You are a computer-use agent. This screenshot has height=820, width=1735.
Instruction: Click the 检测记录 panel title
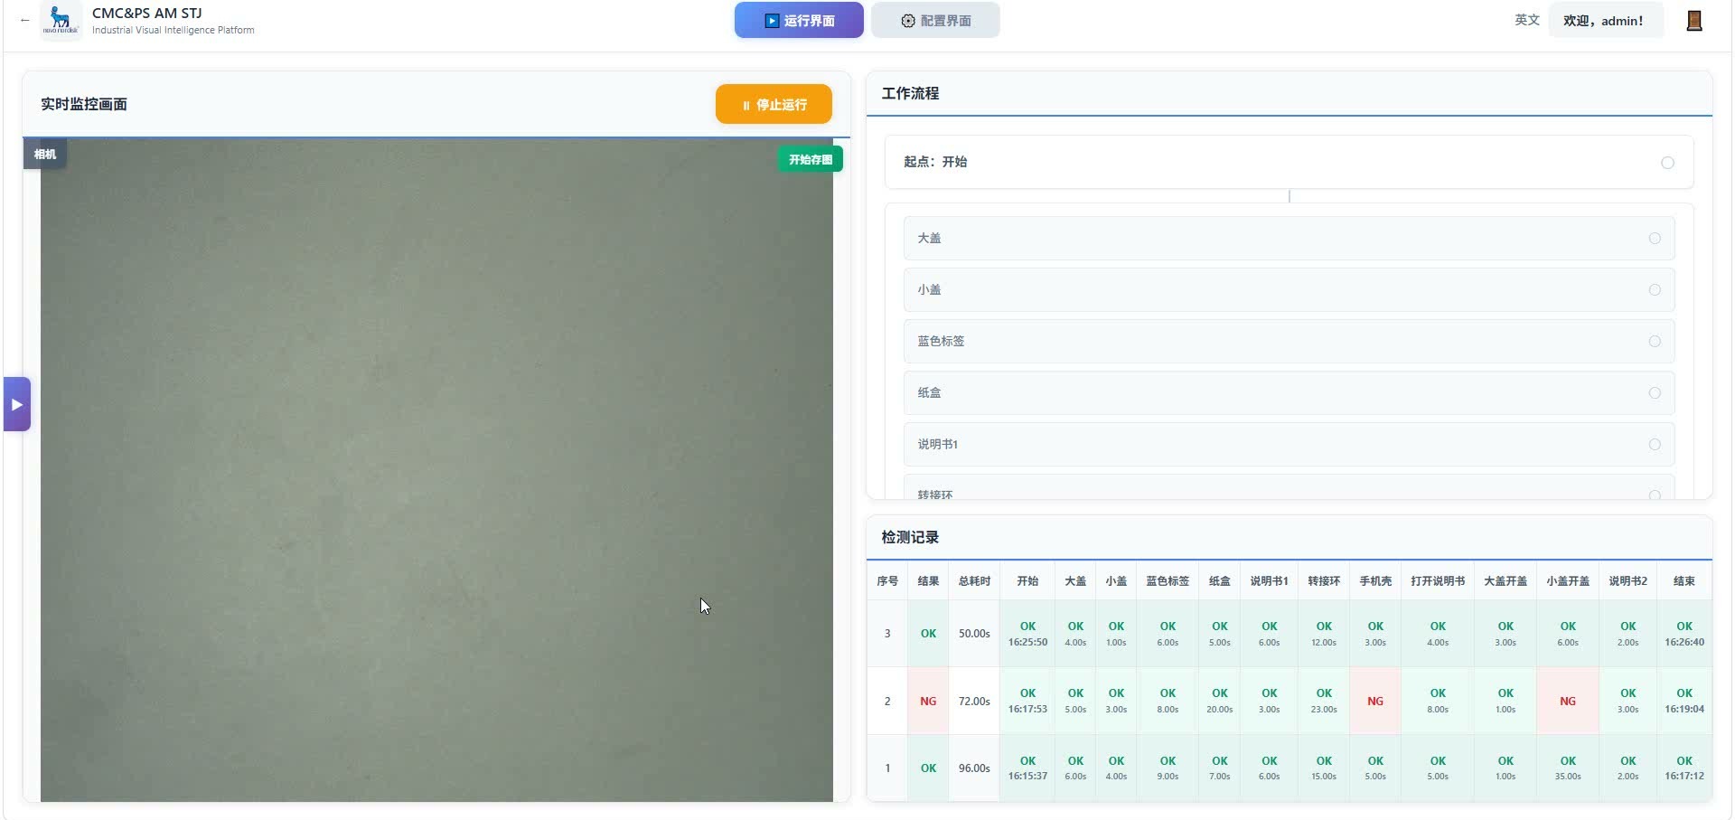click(910, 537)
